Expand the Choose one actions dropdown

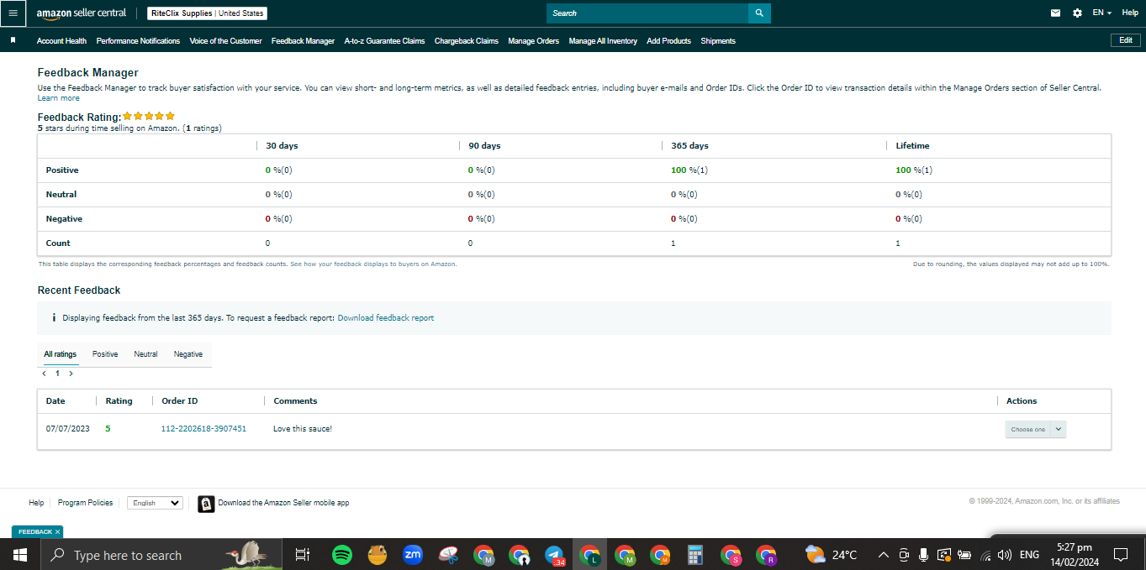pyautogui.click(x=1035, y=429)
